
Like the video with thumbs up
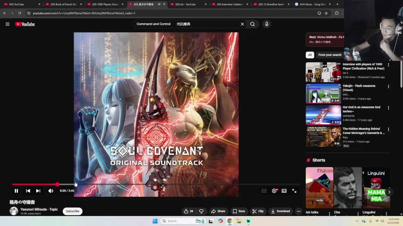click(x=189, y=211)
